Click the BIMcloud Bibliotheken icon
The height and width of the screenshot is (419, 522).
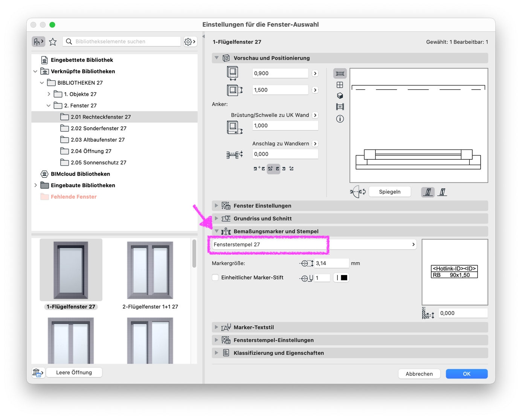[x=44, y=174]
